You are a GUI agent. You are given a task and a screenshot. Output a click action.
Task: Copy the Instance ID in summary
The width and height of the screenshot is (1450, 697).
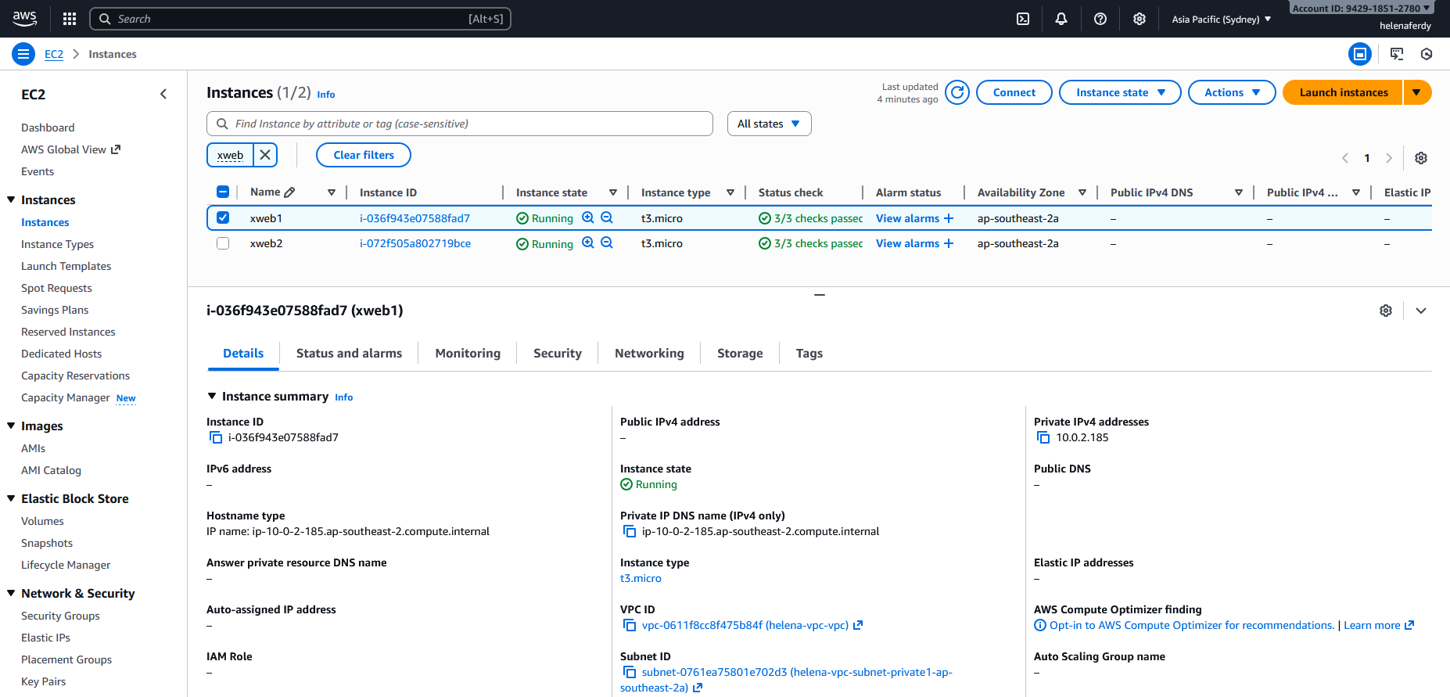point(216,437)
